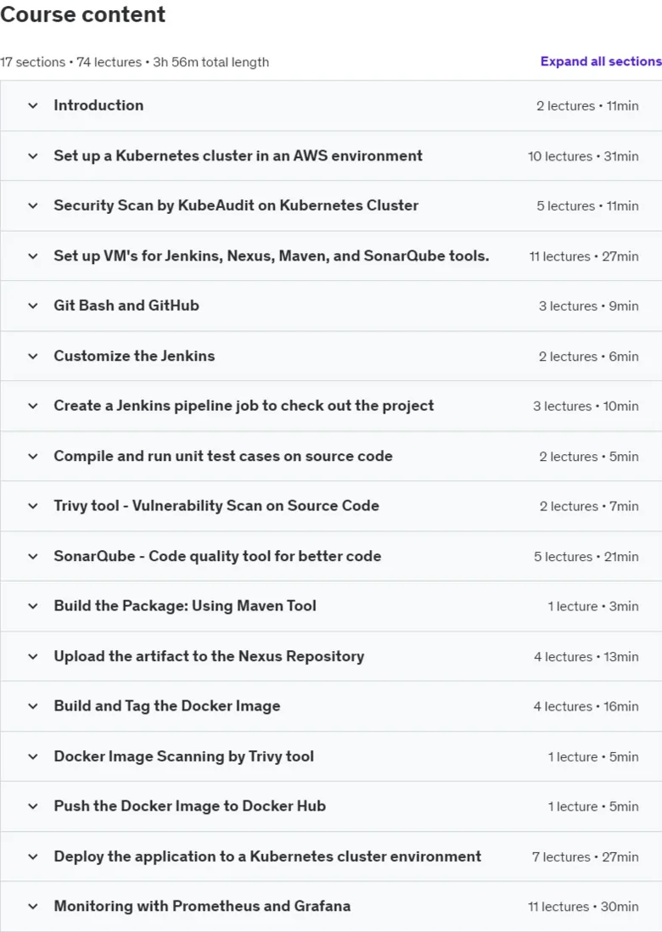Viewport: 662px width, 932px height.
Task: Expand chevron for Build the Package: Using Maven Tool
Action: (x=33, y=606)
